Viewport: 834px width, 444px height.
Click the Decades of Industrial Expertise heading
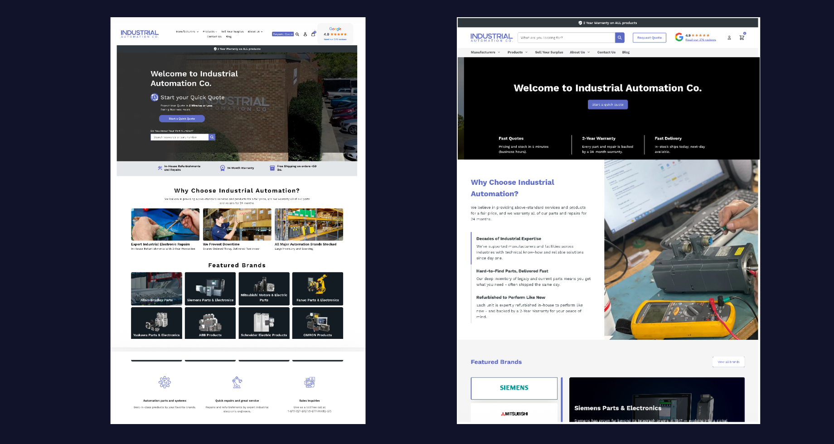tap(509, 239)
